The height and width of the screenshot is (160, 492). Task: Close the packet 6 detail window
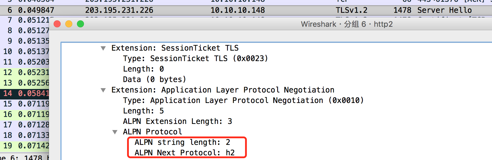click(x=57, y=24)
